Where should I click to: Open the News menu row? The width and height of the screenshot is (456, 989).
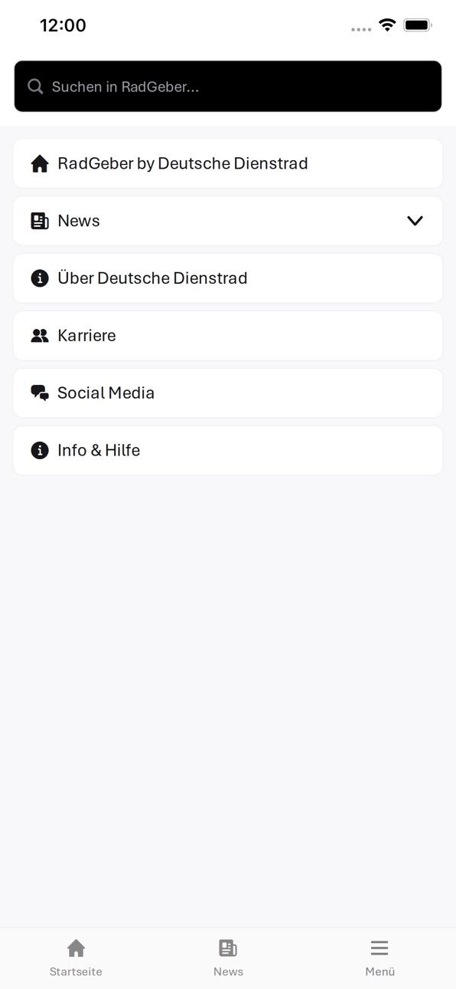228,221
